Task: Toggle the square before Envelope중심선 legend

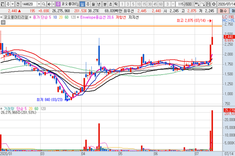Action: (x=78, y=17)
